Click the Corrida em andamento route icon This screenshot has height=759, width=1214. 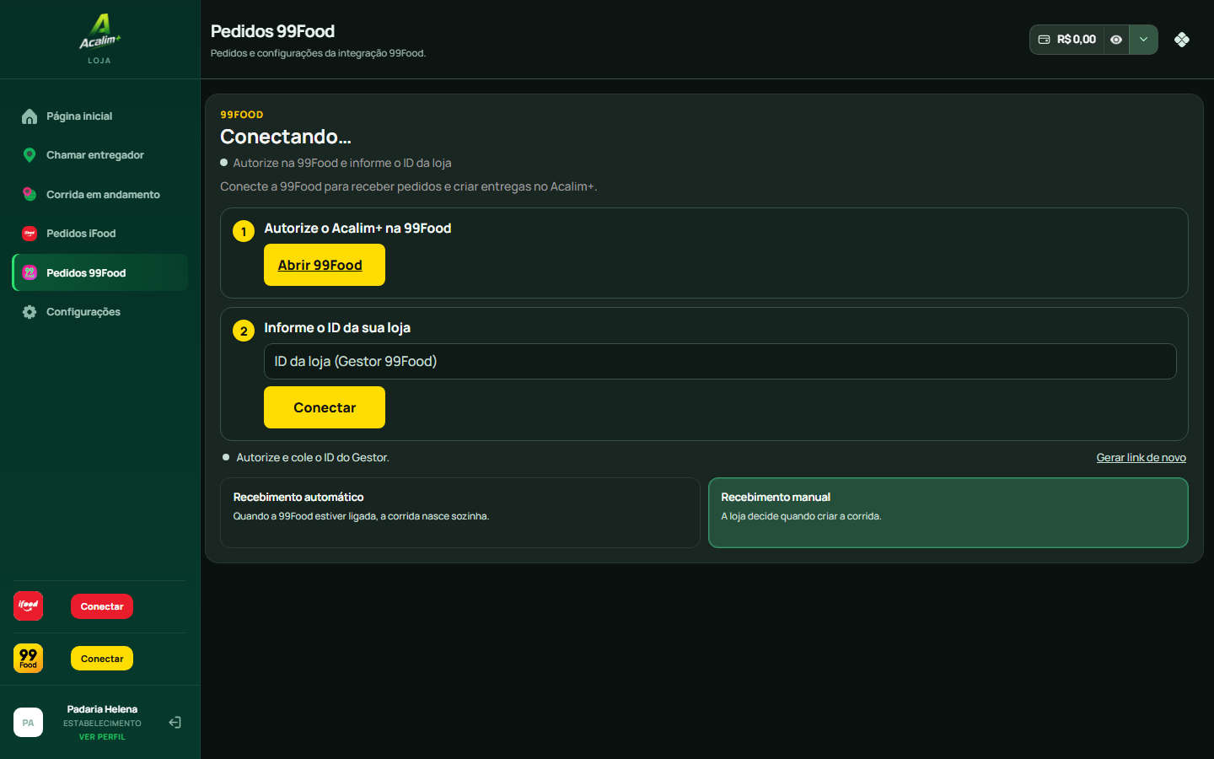tap(30, 194)
